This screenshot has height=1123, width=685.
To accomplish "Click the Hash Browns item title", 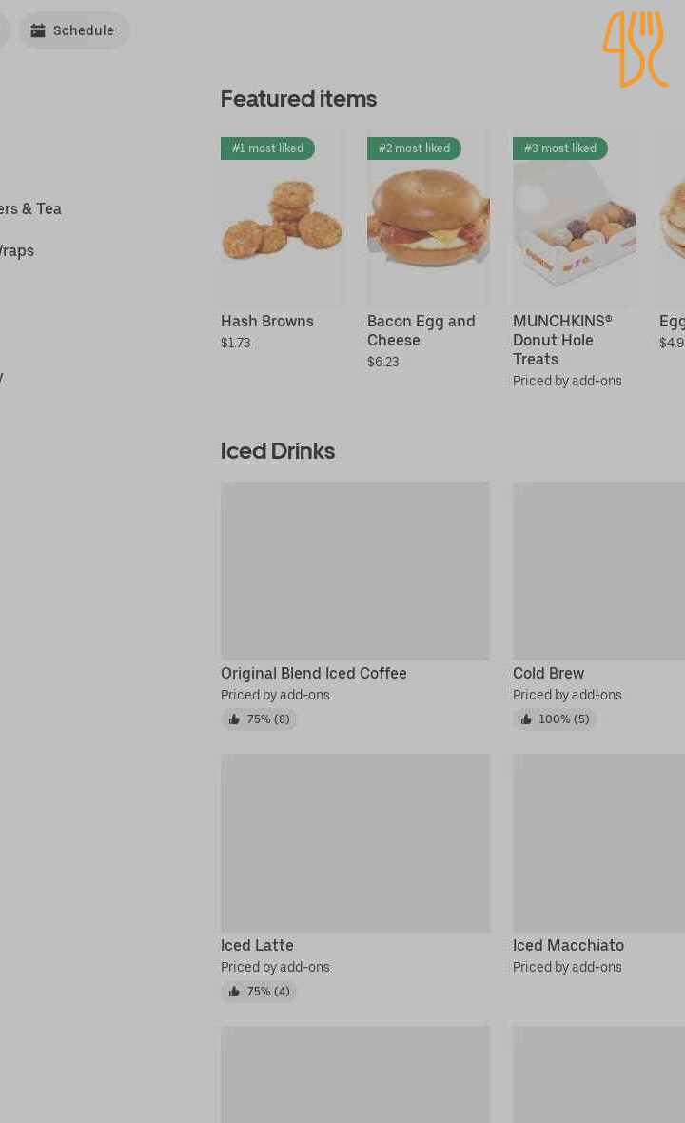I will coord(267,322).
